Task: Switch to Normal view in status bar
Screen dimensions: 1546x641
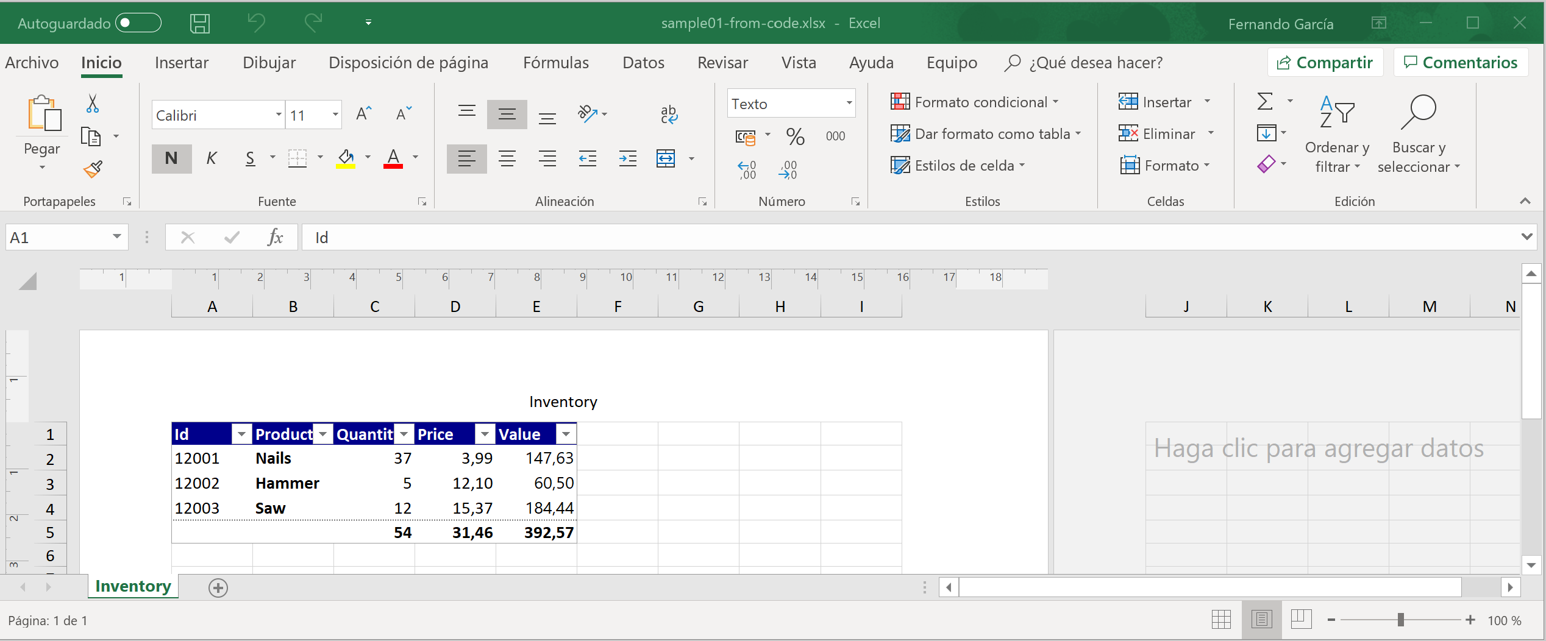Action: coord(1221,620)
